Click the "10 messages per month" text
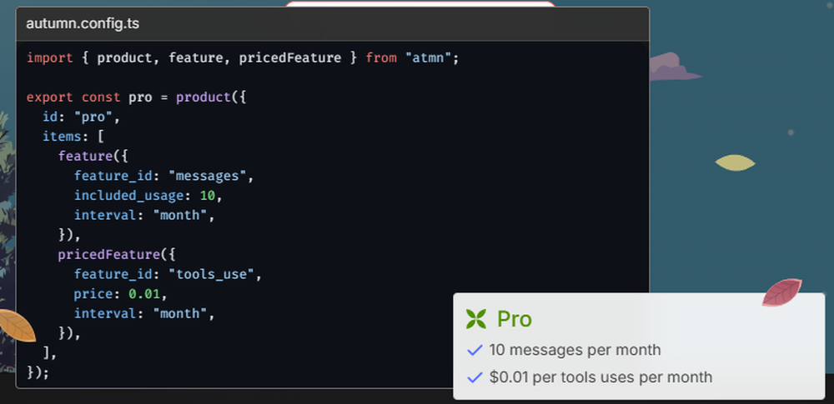 pyautogui.click(x=575, y=350)
